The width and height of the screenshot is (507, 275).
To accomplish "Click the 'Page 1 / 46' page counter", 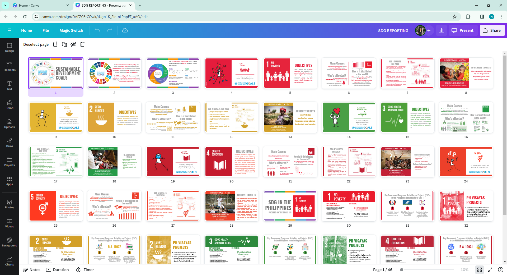I will (383, 270).
